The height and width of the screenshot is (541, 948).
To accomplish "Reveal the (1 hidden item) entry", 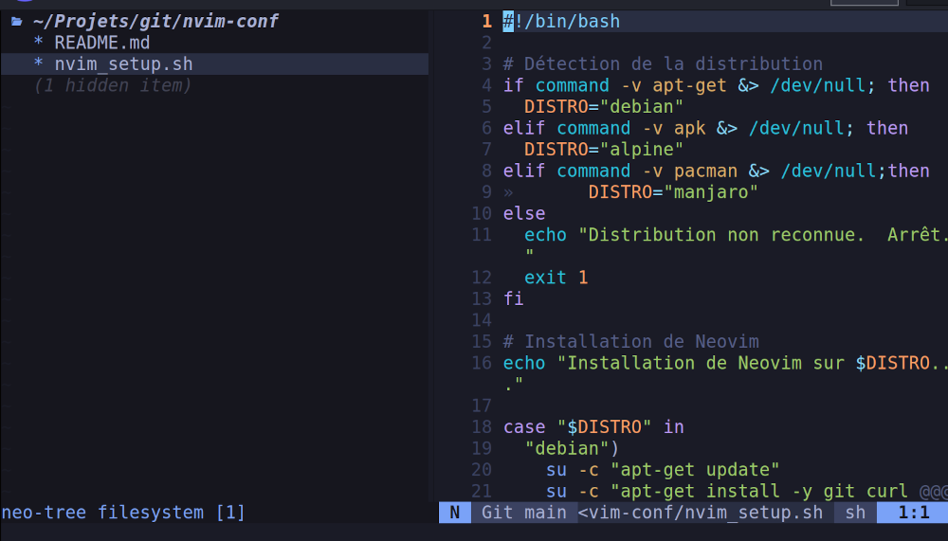I will [x=113, y=85].
